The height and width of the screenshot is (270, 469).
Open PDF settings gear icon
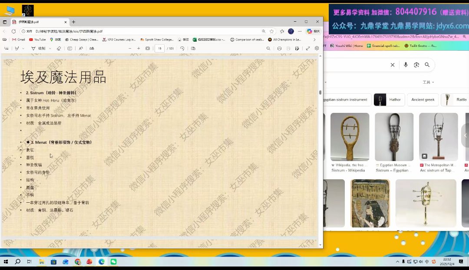tap(317, 49)
